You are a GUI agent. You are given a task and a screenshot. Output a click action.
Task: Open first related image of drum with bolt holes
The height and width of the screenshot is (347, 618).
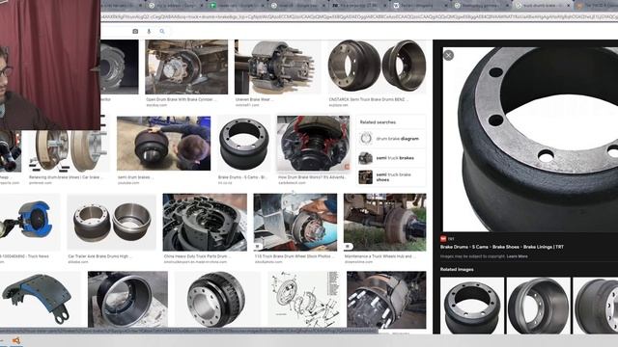click(x=472, y=306)
